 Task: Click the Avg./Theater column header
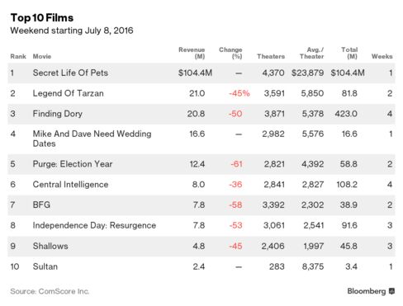311,53
